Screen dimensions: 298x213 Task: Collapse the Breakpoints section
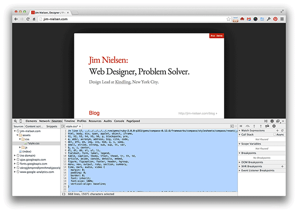(239, 153)
